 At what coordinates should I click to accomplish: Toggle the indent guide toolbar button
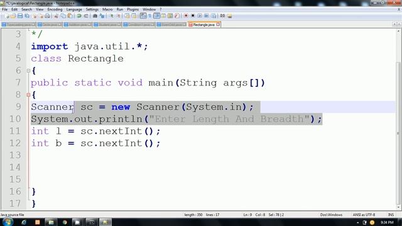[x=156, y=16]
